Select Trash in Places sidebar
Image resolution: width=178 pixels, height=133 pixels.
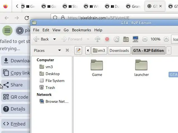(47, 88)
